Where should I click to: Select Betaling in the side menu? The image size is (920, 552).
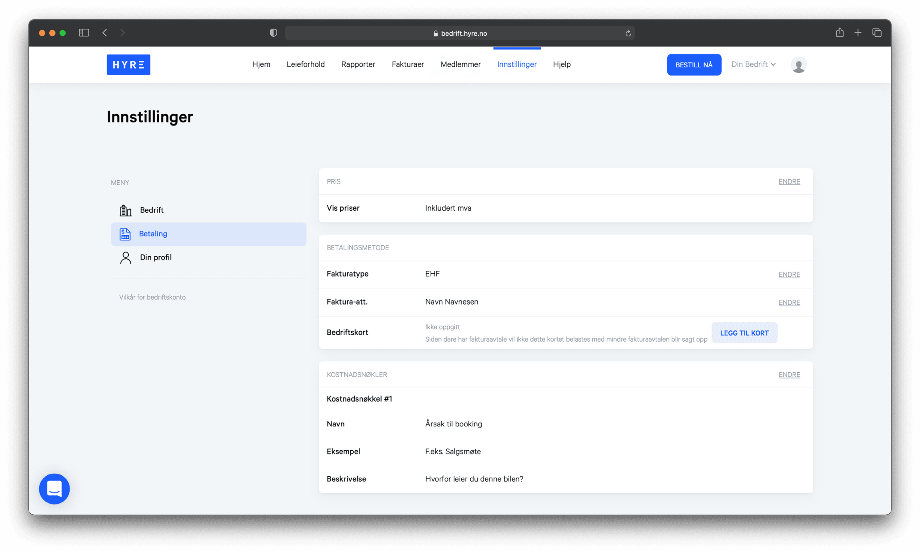tap(208, 234)
